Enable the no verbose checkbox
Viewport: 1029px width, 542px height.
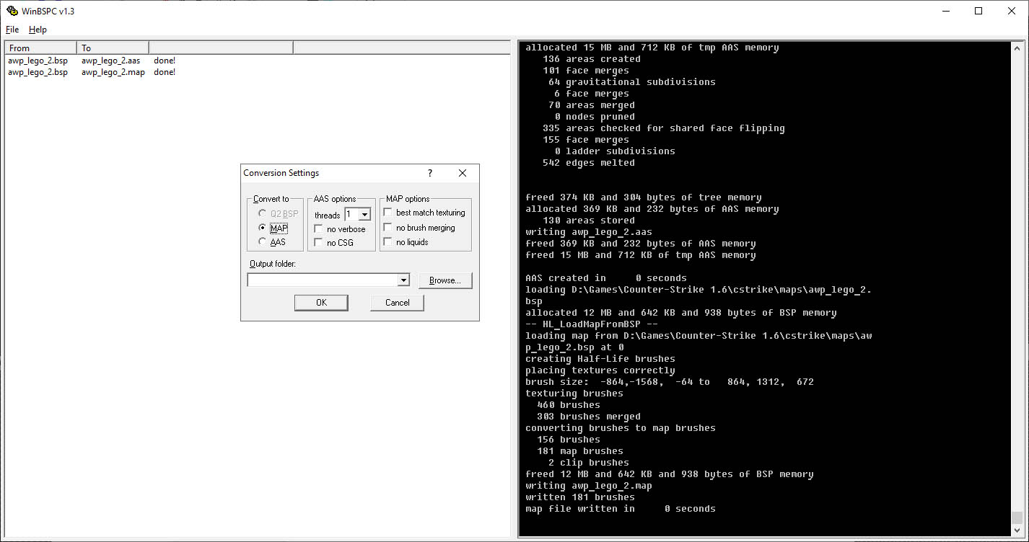pos(319,228)
